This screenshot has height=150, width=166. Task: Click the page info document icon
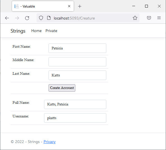point(49,18)
